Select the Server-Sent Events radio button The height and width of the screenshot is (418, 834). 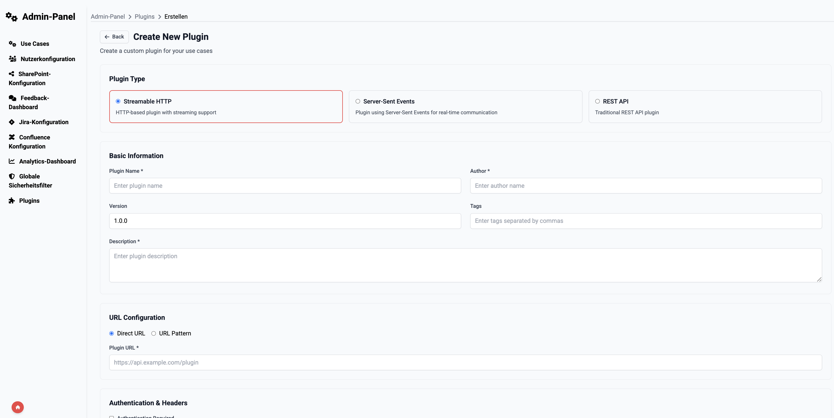(358, 101)
